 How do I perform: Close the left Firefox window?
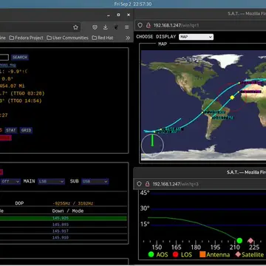(x=129, y=15)
